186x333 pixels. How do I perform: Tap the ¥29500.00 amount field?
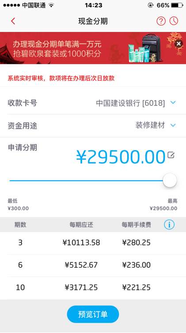coord(121,157)
